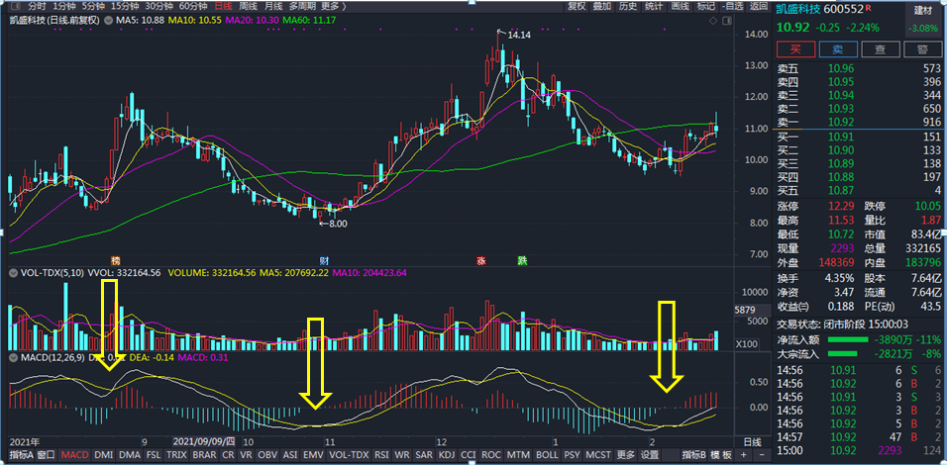947x465 pixels.
Task: Switch to 分时 chart
Action: [37, 7]
